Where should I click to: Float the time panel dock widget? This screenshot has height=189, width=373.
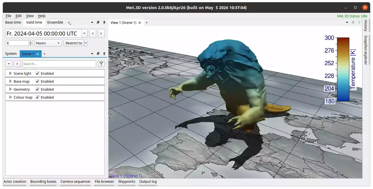(98, 22)
